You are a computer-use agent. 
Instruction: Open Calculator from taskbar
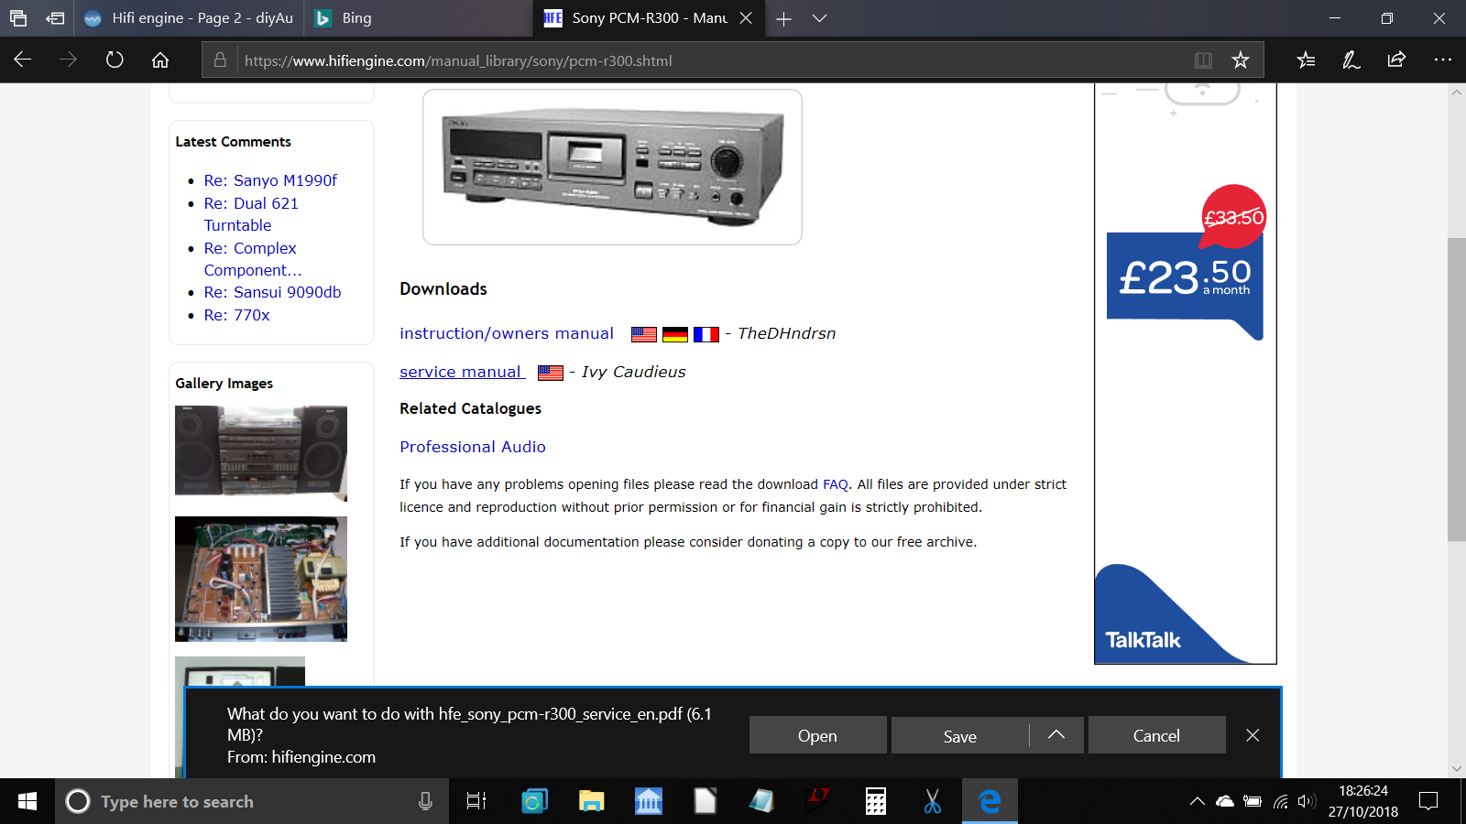[x=876, y=801]
